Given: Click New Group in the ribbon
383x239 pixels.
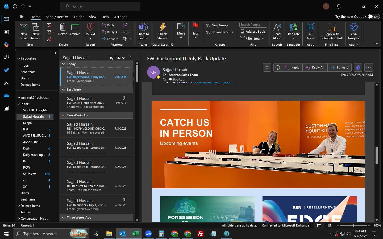Looking at the screenshot, I should (217, 25).
